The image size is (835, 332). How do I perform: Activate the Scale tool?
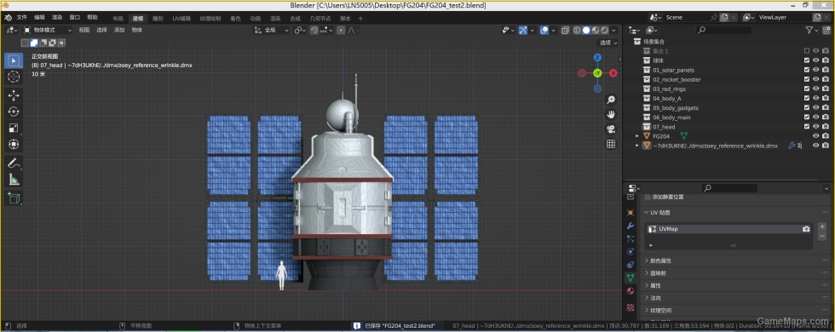pos(14,128)
